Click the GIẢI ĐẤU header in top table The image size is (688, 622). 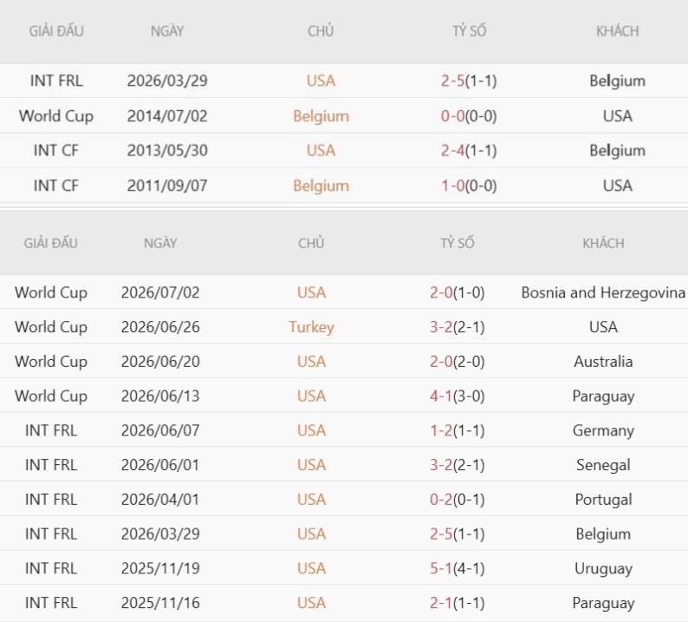click(x=56, y=31)
